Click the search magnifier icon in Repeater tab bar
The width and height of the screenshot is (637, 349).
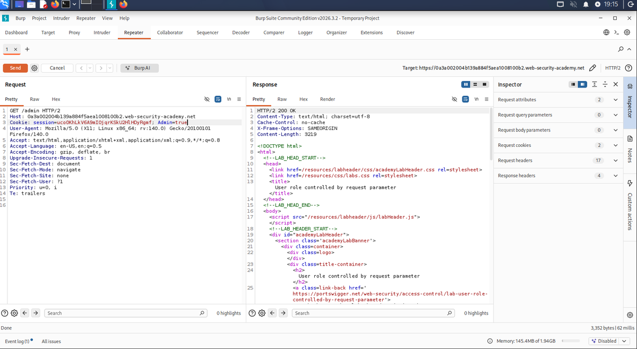tap(621, 49)
